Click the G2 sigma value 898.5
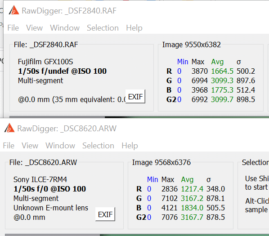Image resolution: width=269 pixels, height=236 pixels. (x=246, y=99)
